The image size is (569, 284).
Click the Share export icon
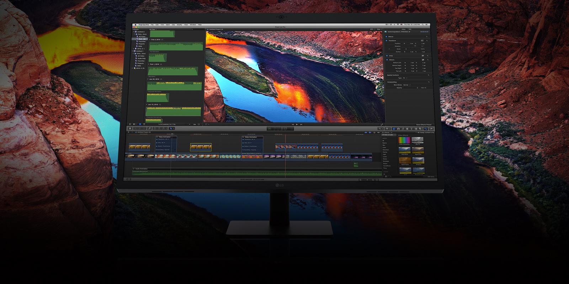click(431, 129)
